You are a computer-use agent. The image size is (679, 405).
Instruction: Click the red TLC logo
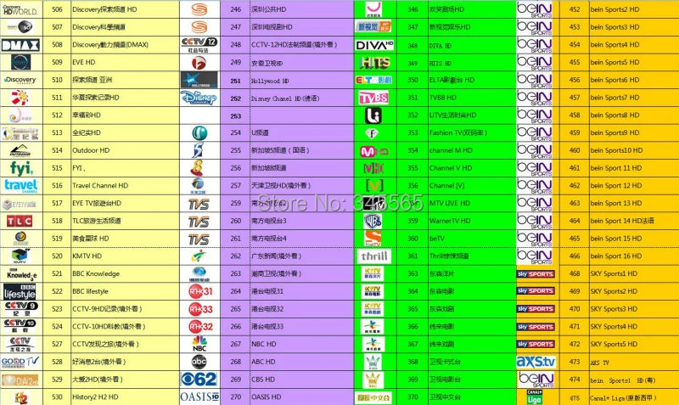pos(20,222)
